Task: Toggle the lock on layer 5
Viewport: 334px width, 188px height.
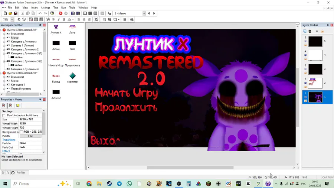Action: click(305, 45)
